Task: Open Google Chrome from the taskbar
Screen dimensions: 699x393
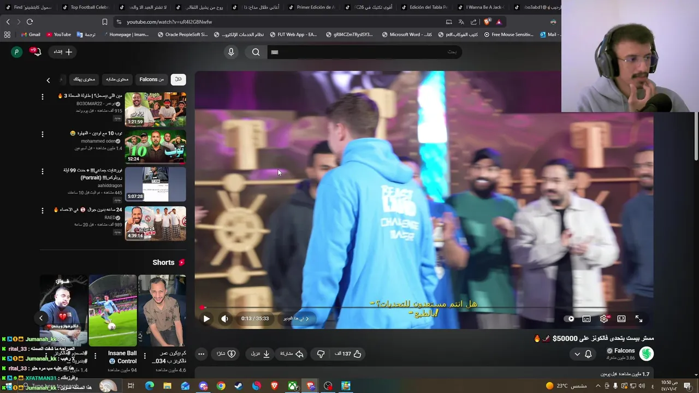Action: 221,386
